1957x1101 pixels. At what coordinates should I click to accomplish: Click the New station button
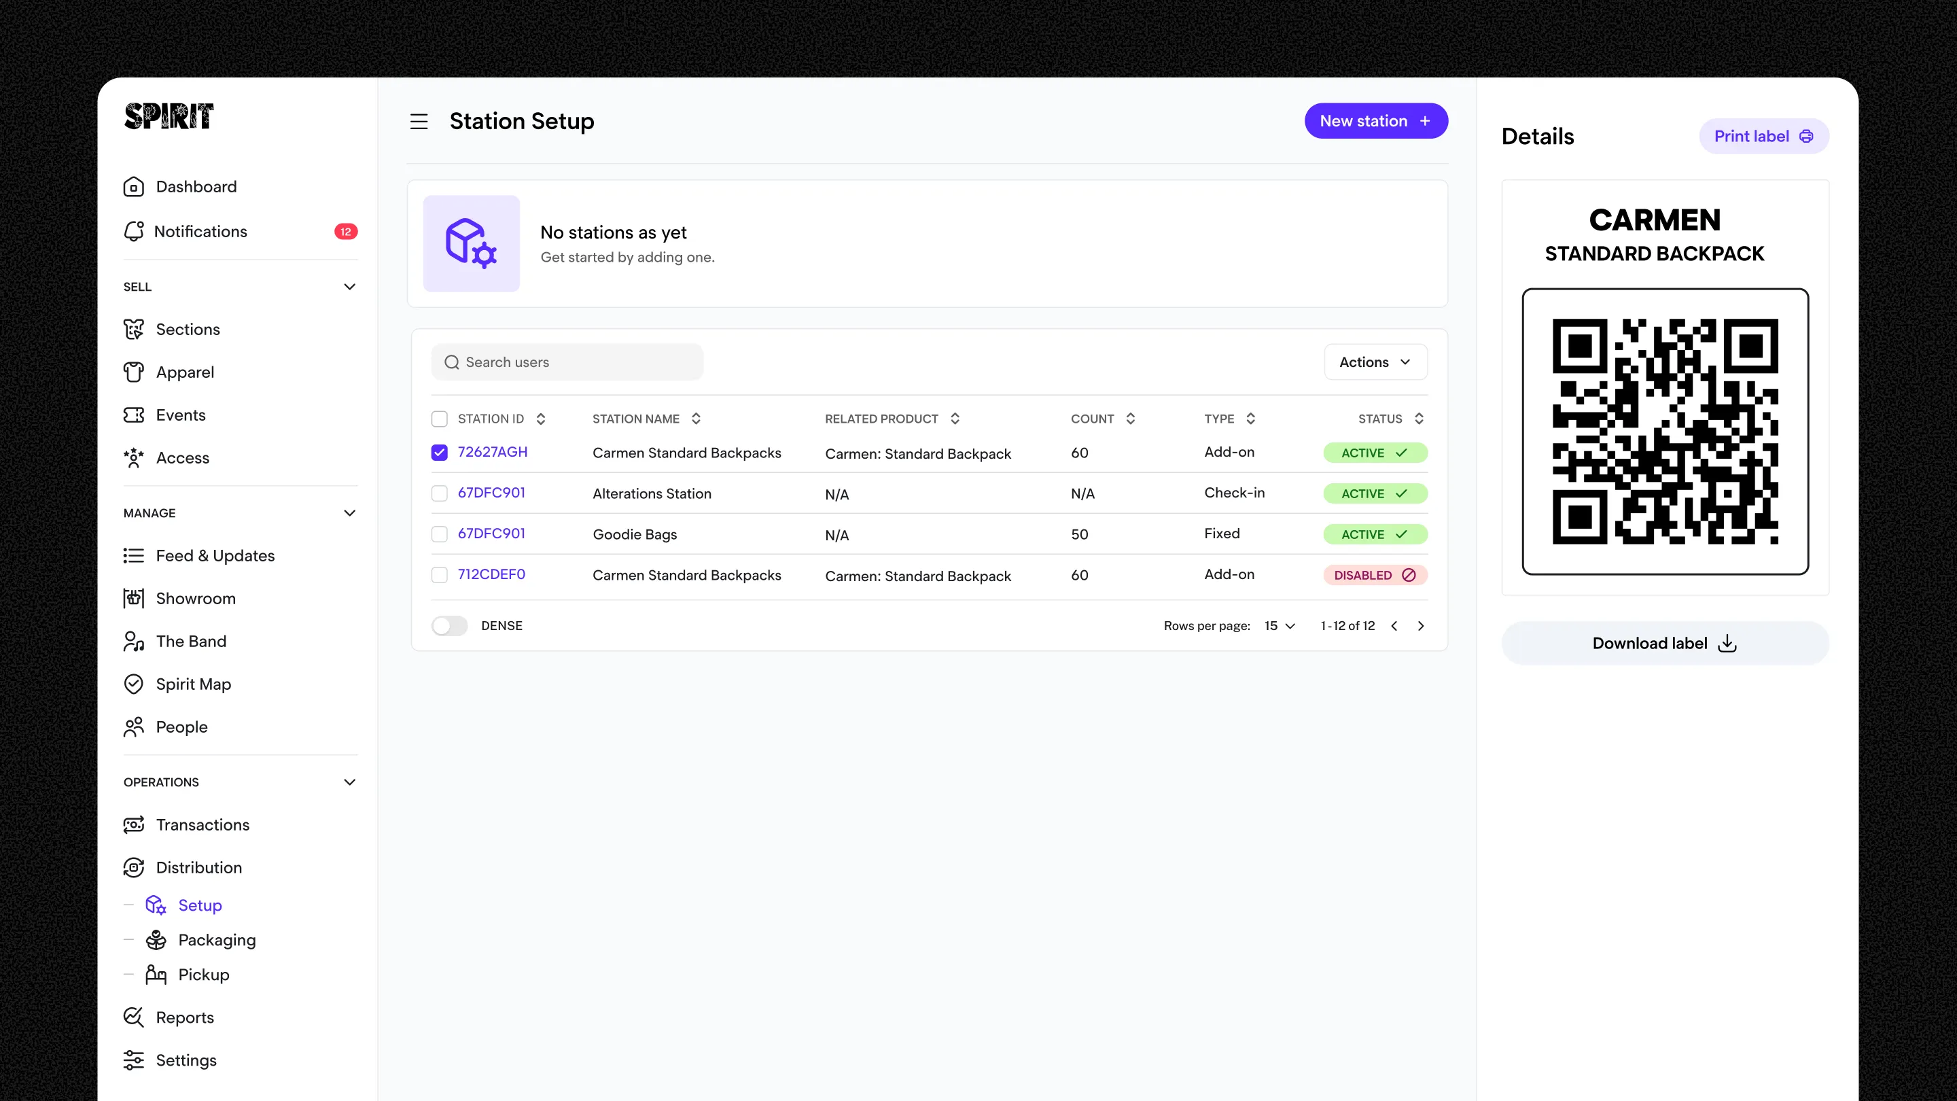pos(1375,122)
